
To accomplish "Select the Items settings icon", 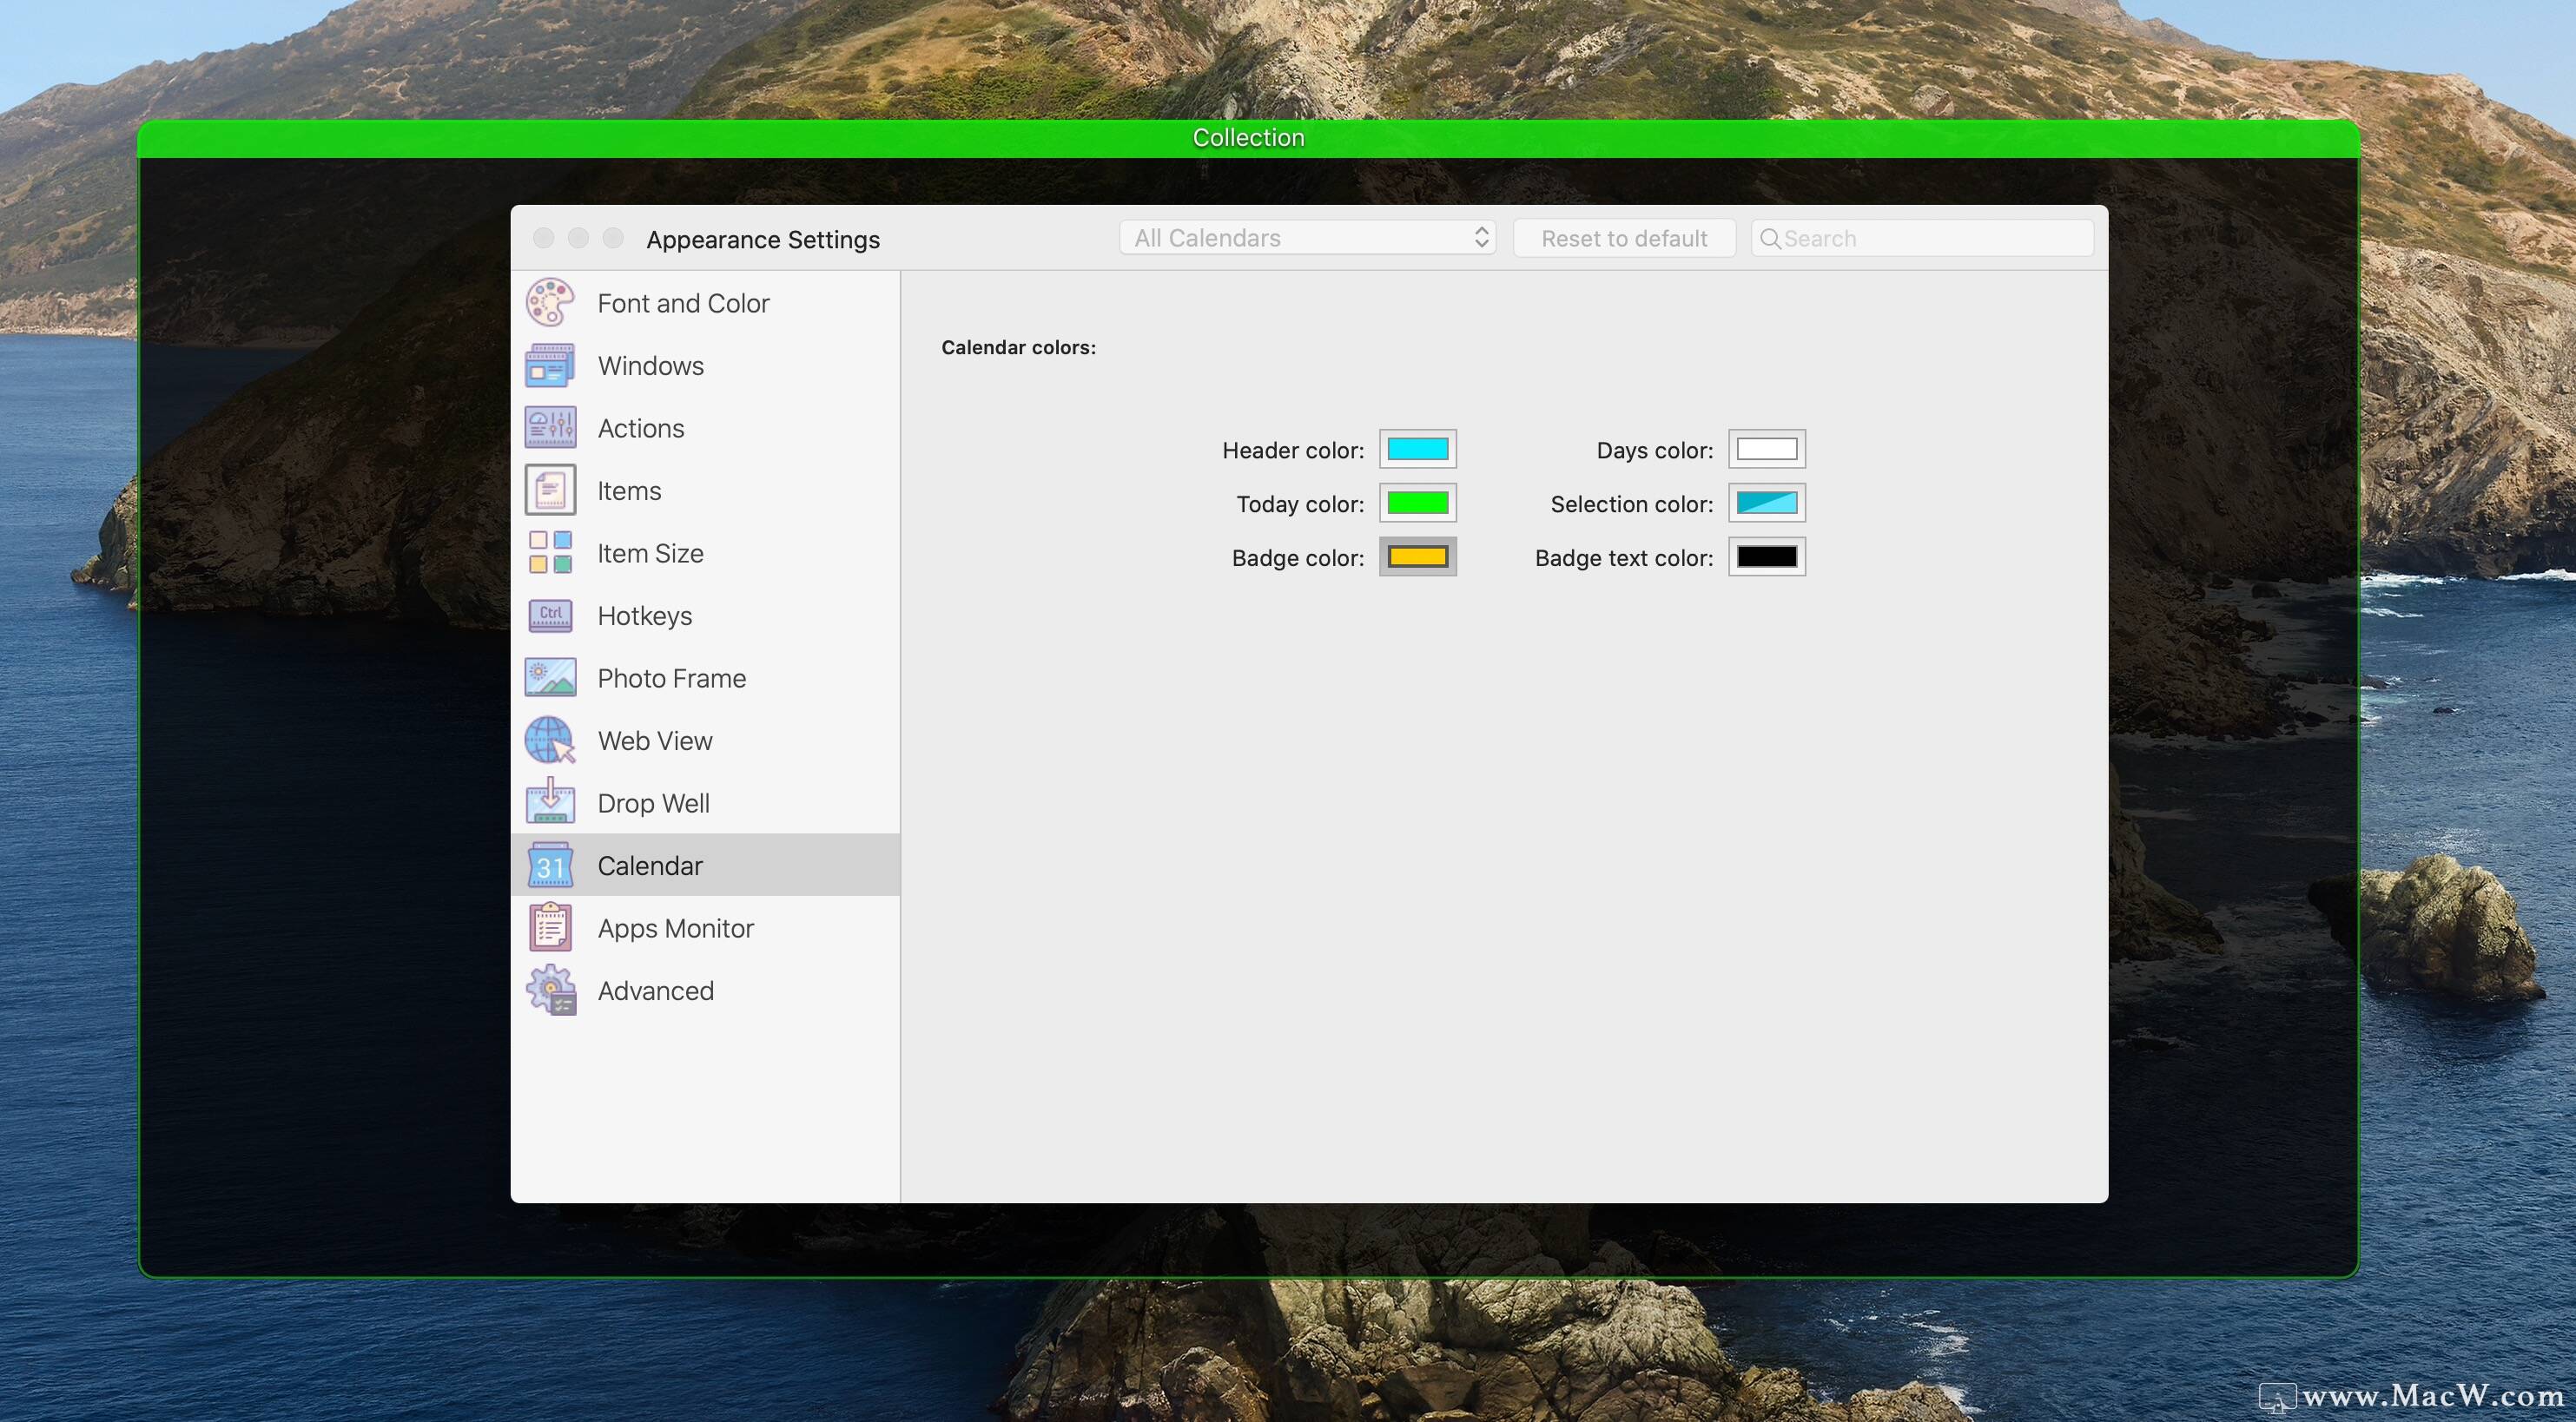I will (553, 490).
